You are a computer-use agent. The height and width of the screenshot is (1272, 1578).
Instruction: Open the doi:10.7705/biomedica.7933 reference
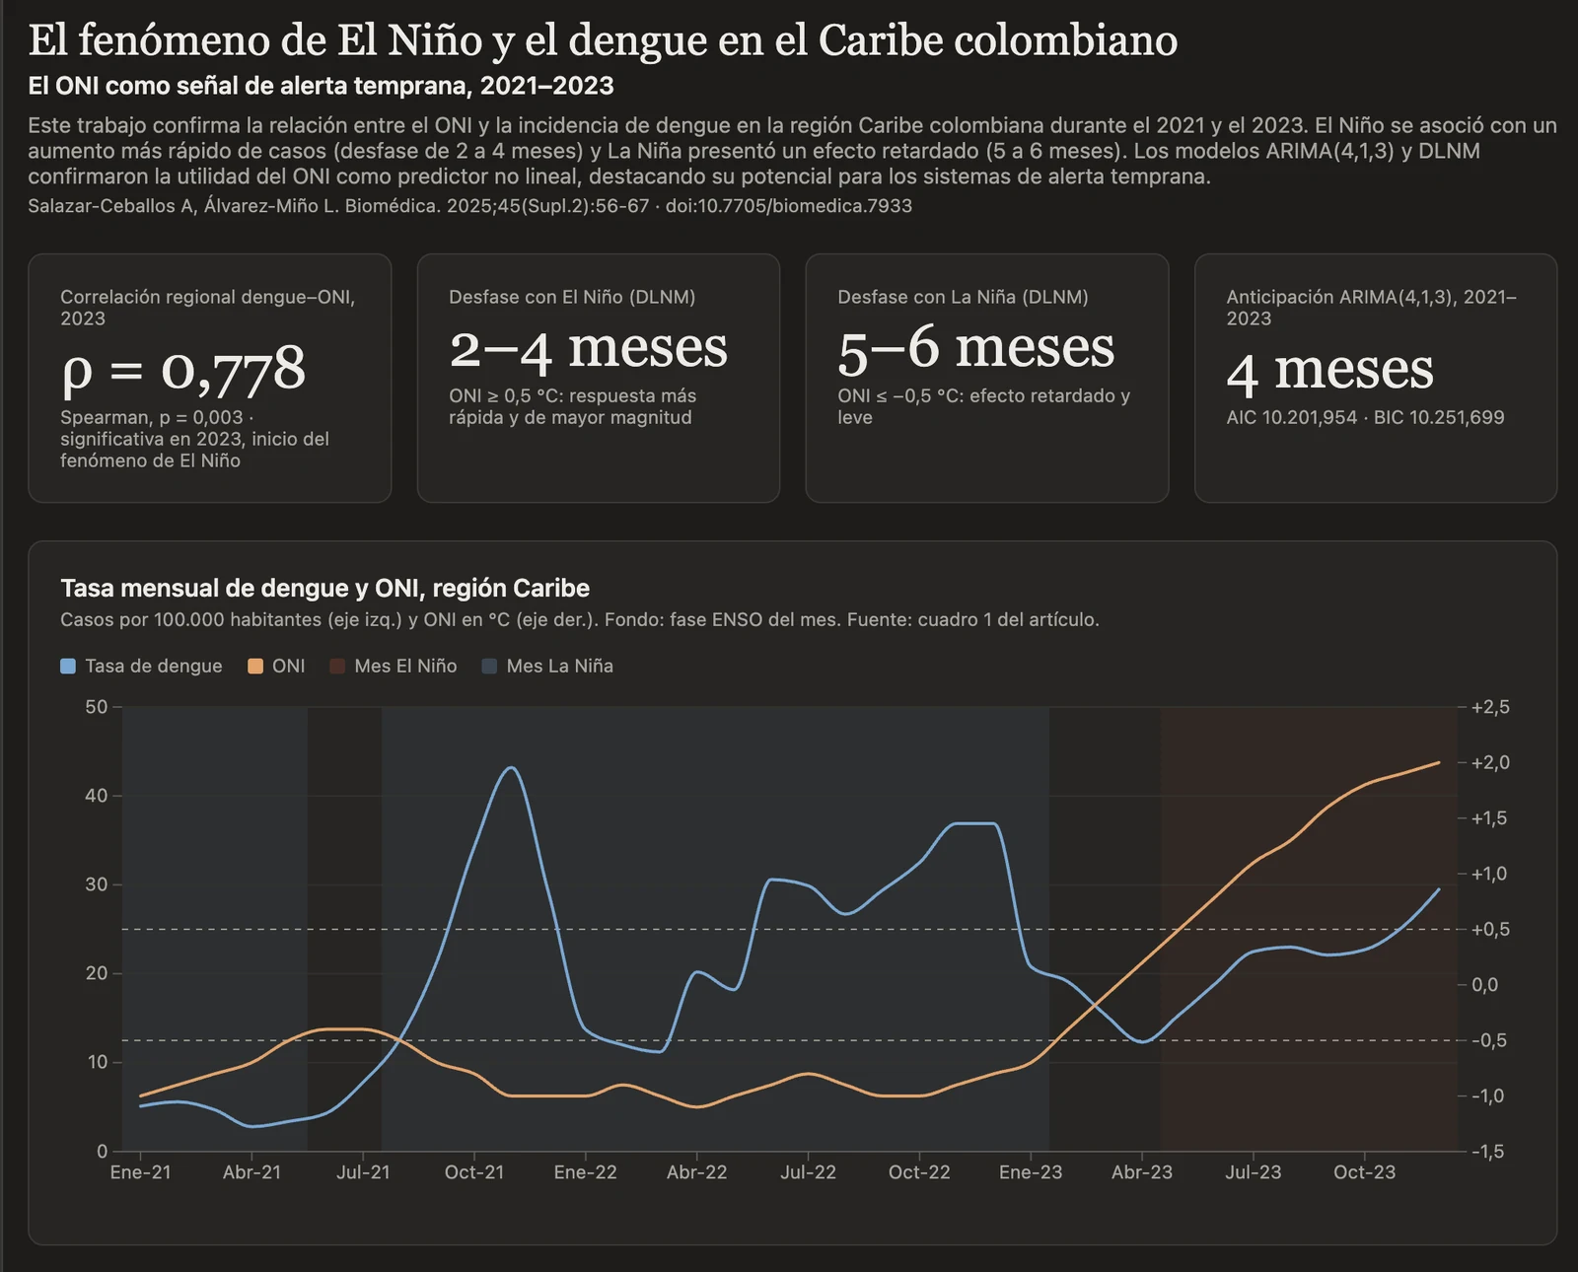[789, 206]
